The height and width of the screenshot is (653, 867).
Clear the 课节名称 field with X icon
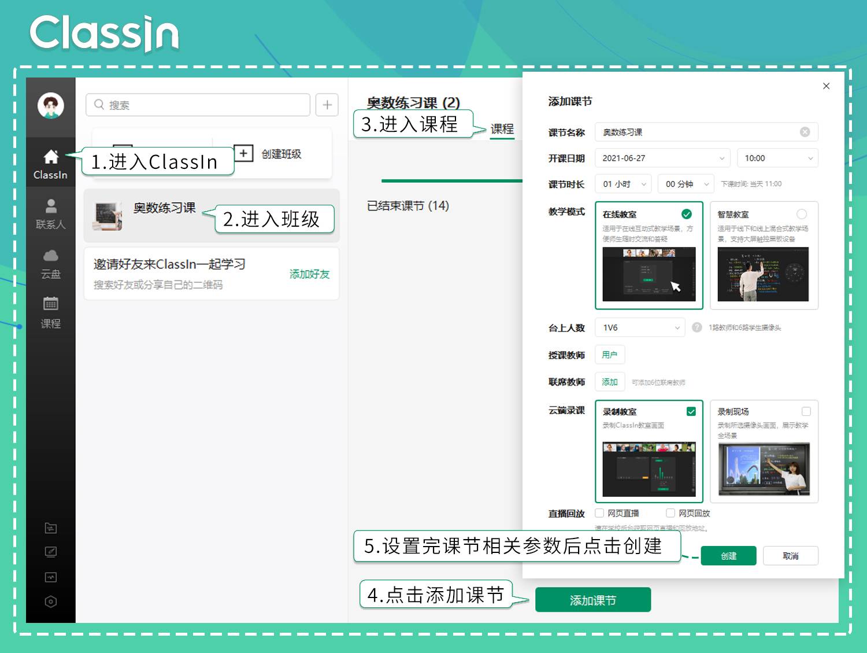(x=805, y=132)
